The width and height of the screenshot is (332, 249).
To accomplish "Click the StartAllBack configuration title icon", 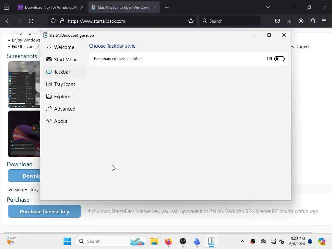I will pos(45,35).
